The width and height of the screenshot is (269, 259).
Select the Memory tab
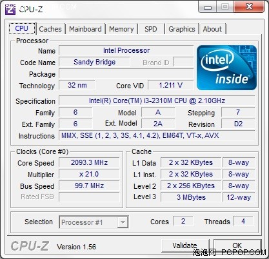[121, 29]
